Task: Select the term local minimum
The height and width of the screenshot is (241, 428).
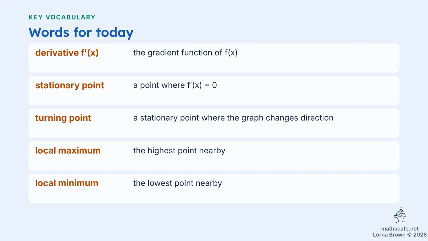Action: coord(67,183)
